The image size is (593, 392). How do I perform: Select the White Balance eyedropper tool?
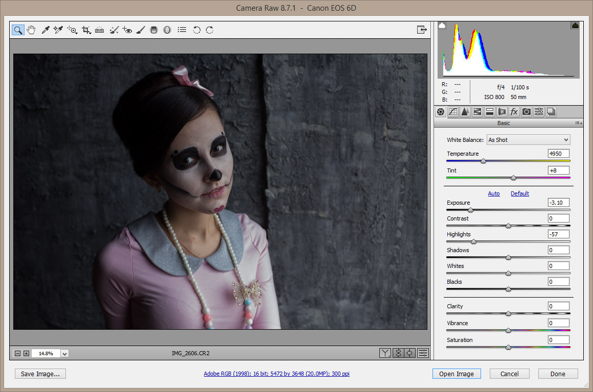(45, 30)
